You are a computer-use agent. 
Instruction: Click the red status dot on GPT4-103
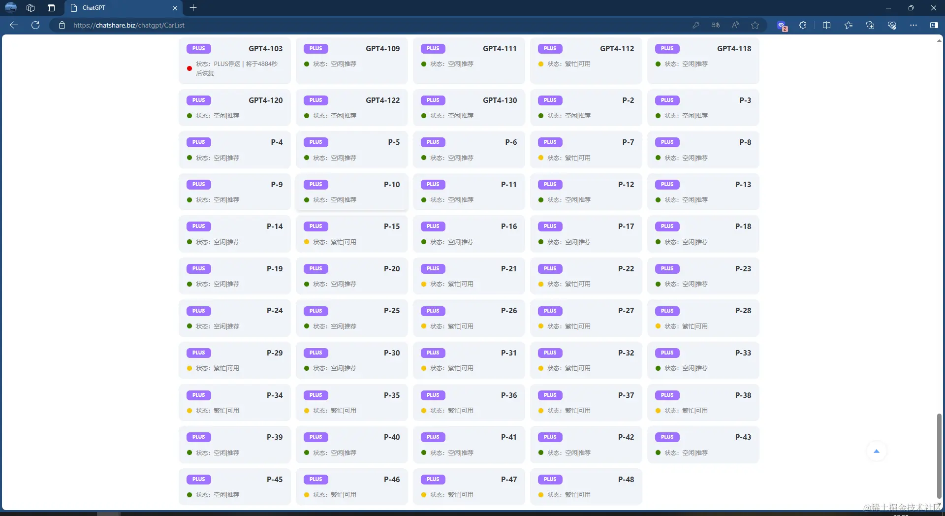pos(189,68)
